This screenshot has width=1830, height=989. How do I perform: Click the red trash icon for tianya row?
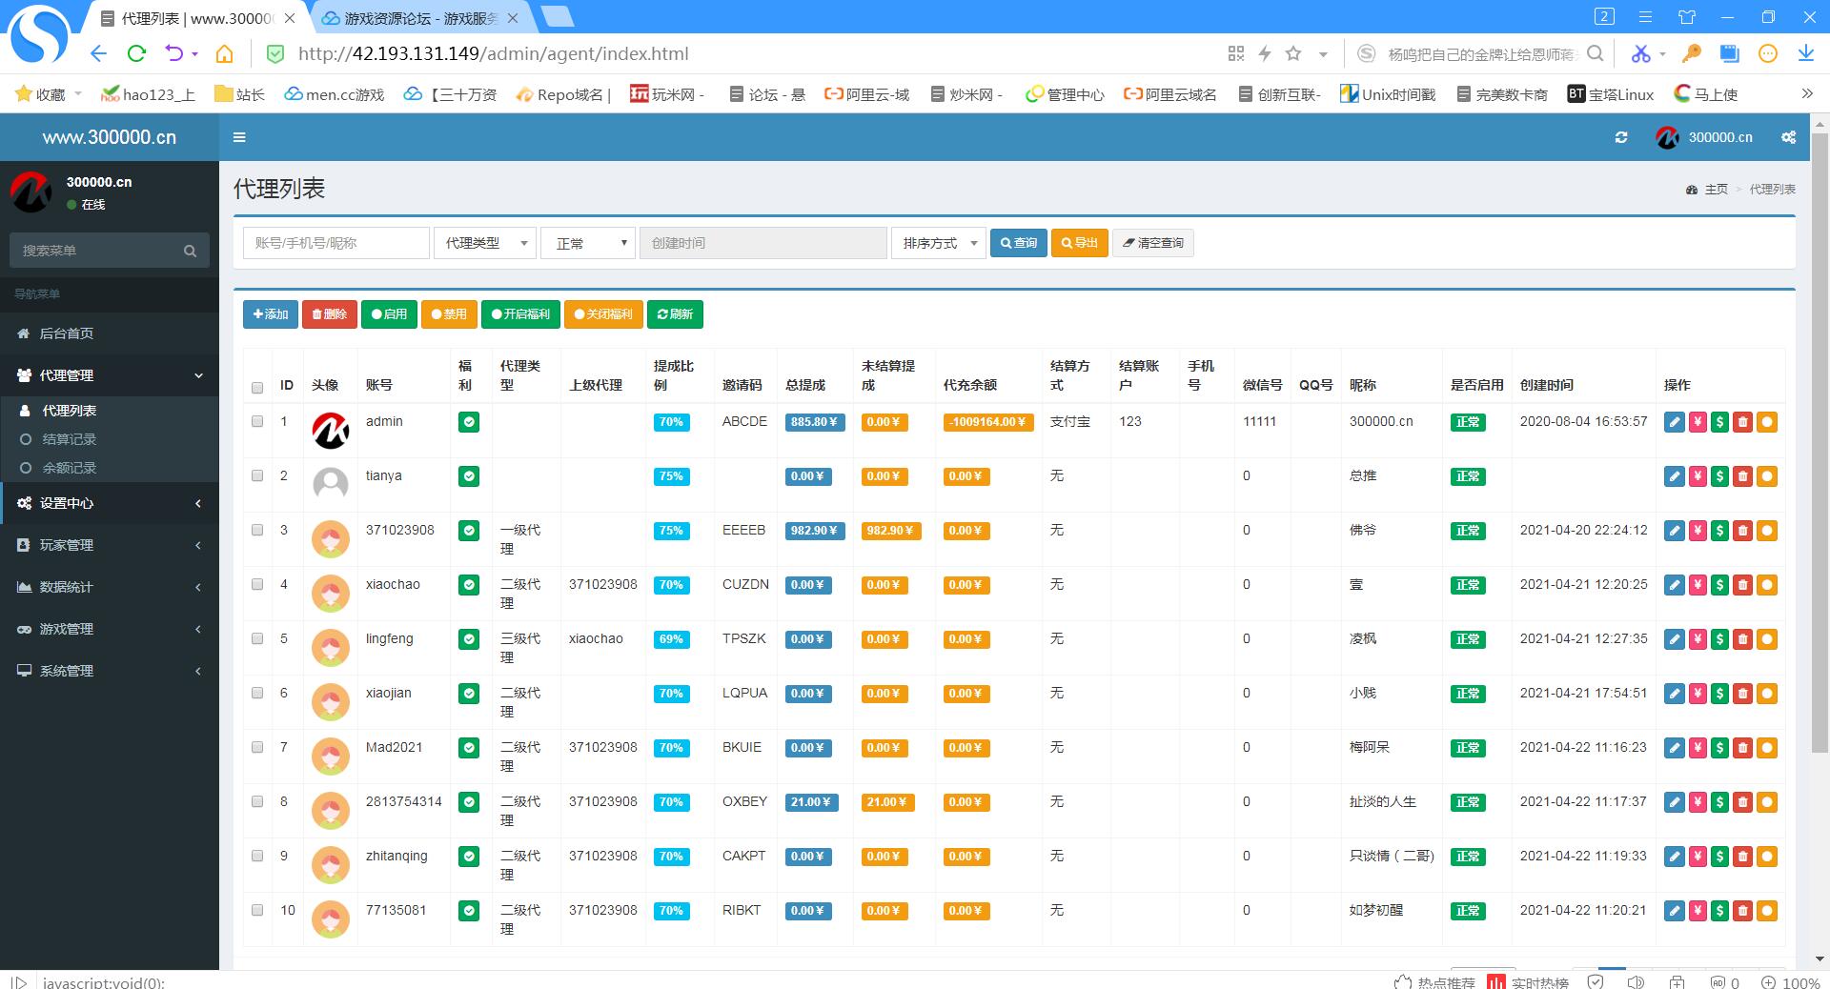(x=1743, y=476)
